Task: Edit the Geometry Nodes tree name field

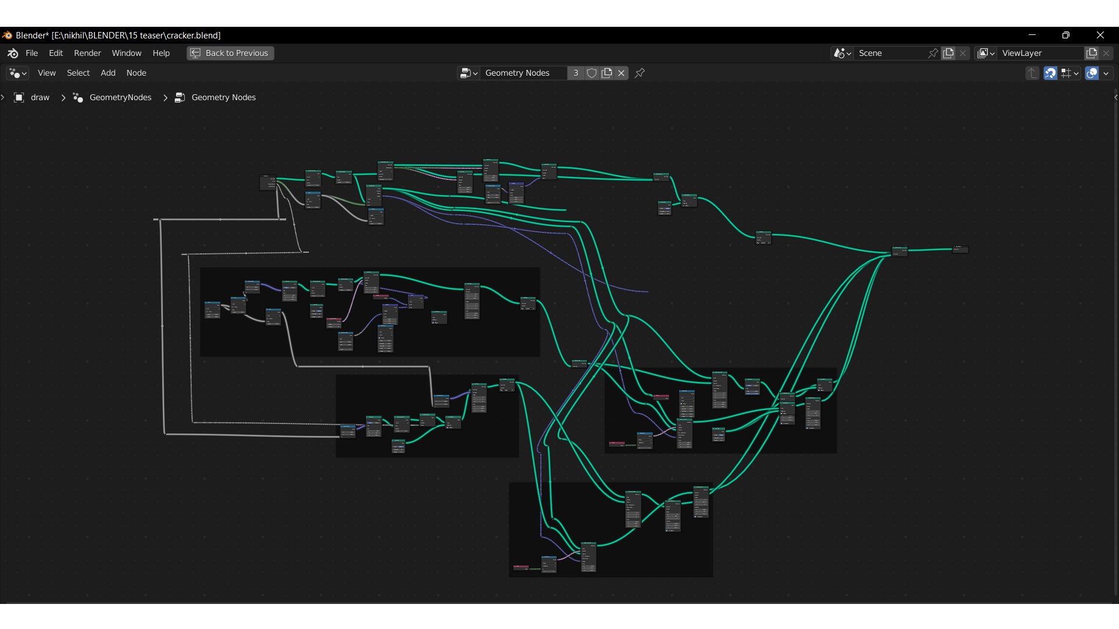Action: (523, 73)
